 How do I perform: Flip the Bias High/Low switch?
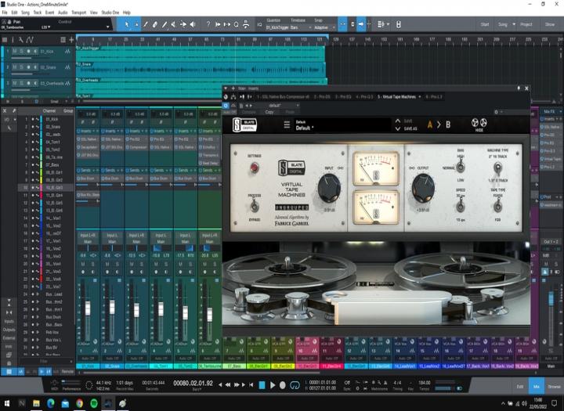[x=461, y=168]
